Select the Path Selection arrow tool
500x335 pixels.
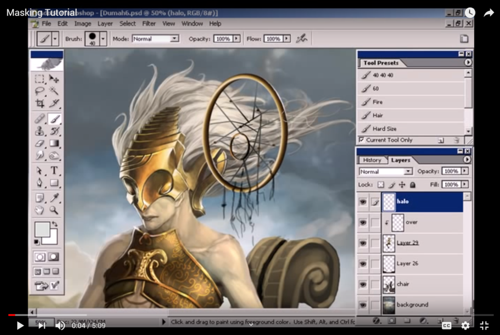[x=40, y=171]
